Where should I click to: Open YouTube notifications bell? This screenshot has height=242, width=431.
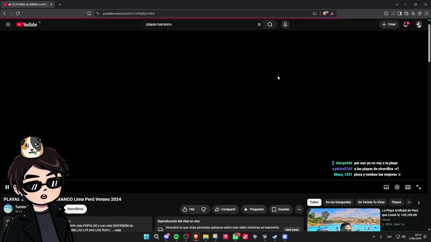click(x=406, y=25)
